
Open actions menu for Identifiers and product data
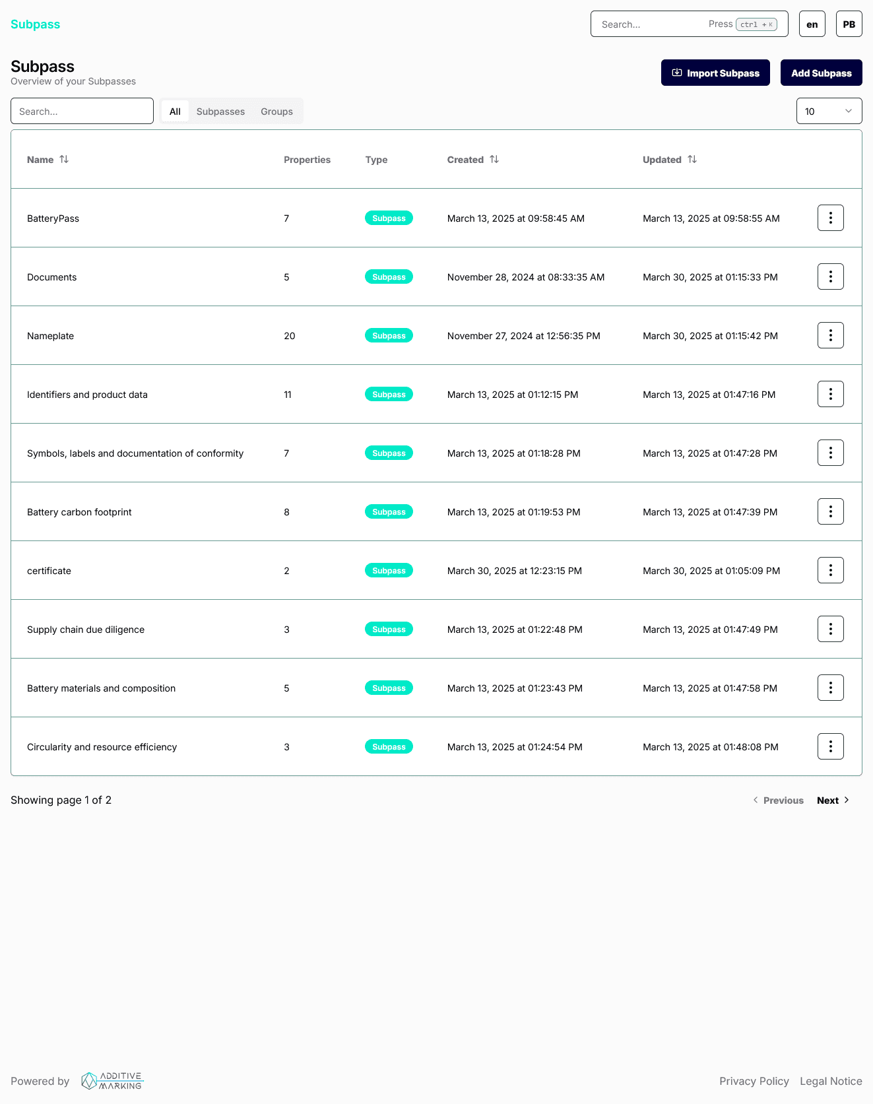[830, 394]
